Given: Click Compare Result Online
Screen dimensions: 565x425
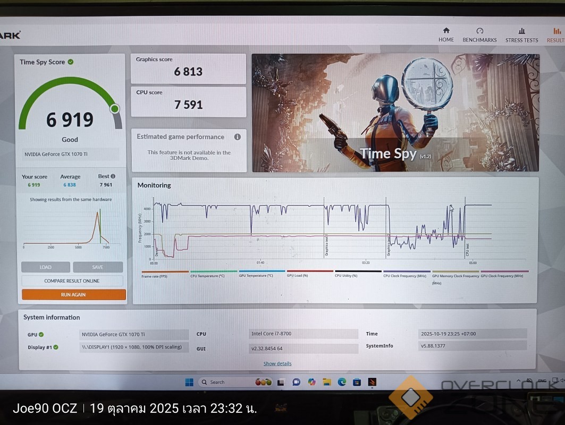Looking at the screenshot, I should click(72, 280).
